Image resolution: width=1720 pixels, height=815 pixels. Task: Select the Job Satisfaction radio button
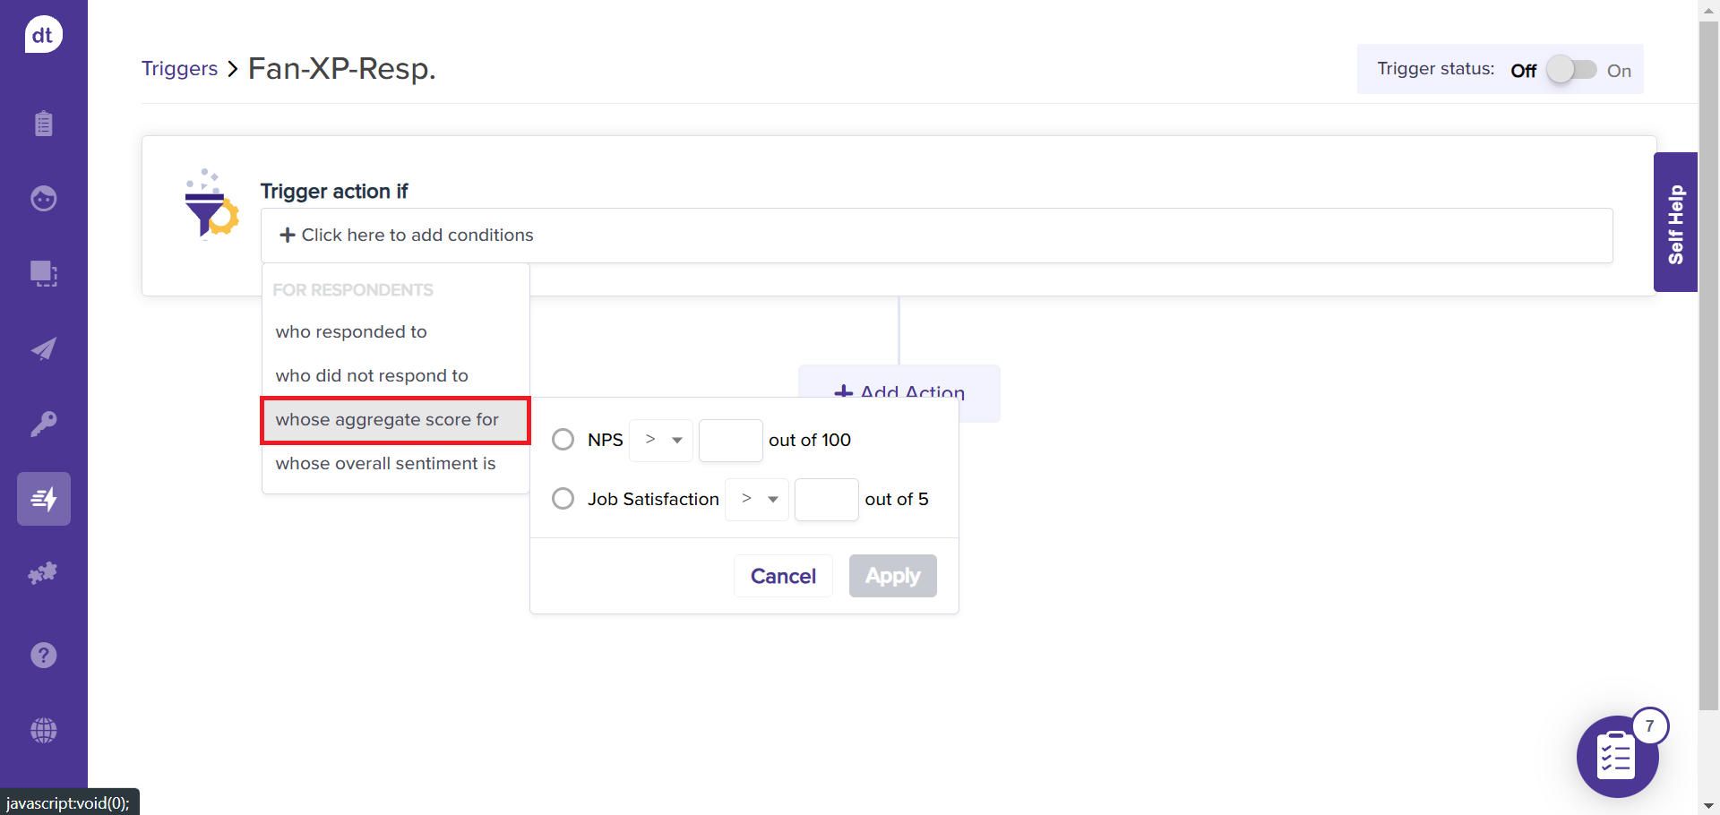point(563,499)
